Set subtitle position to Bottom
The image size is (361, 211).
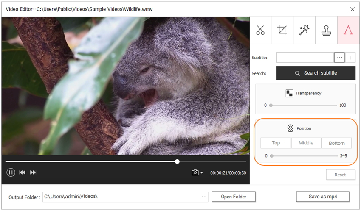[x=336, y=143]
